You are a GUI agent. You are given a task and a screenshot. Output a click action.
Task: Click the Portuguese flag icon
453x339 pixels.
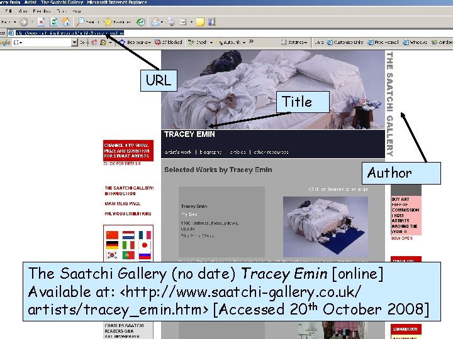(x=128, y=256)
